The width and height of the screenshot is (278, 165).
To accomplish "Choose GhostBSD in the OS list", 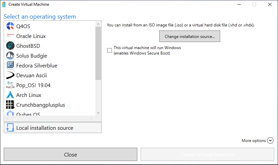I will point(50,46).
